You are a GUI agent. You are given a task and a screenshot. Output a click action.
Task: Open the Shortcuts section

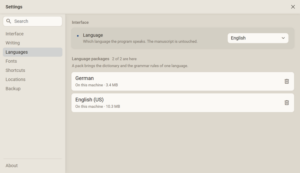point(33,71)
